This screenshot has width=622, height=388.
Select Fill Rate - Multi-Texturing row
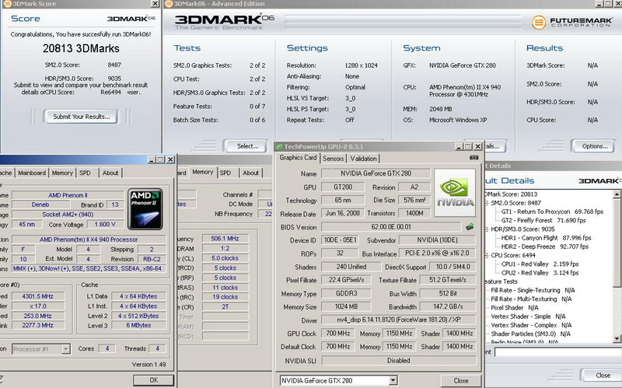(531, 299)
